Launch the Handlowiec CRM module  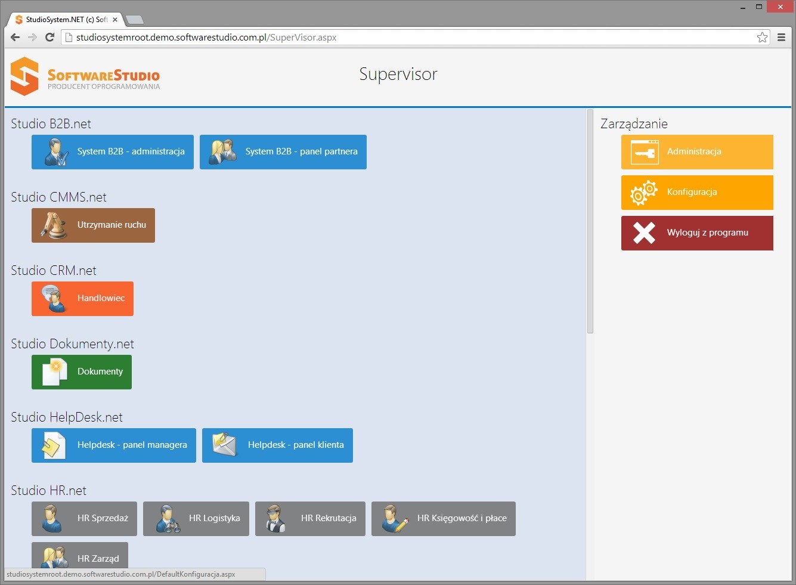[x=82, y=299]
